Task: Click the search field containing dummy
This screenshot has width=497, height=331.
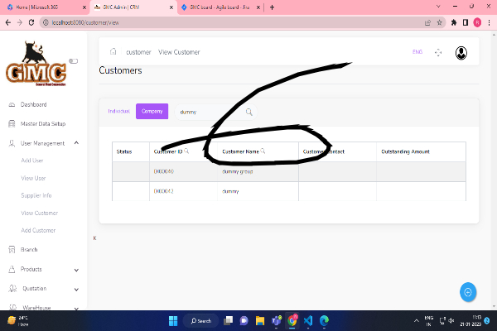Action: 207,112
